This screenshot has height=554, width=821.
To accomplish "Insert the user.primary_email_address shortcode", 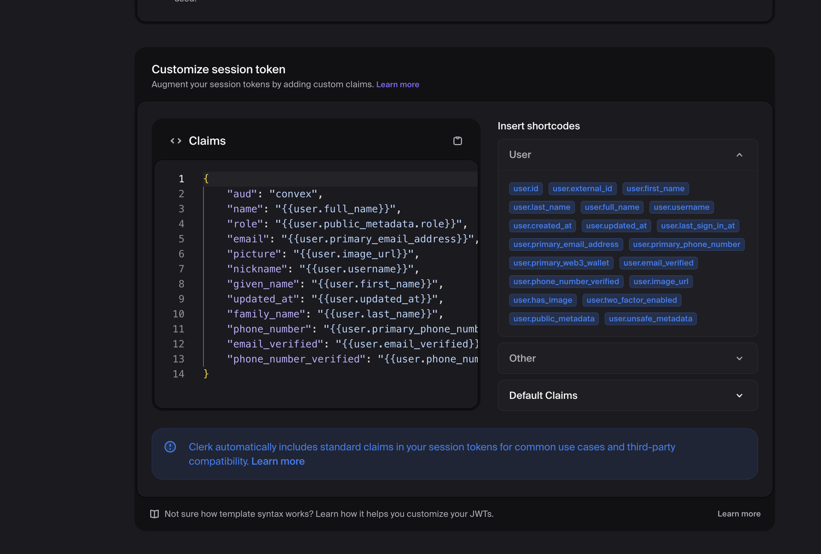I will point(566,244).
